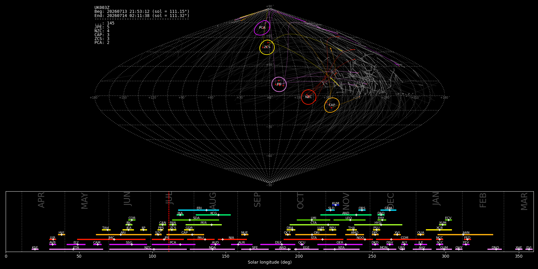Select the JPE radiant circle marker
The height and width of the screenshot is (269, 538).
(279, 84)
